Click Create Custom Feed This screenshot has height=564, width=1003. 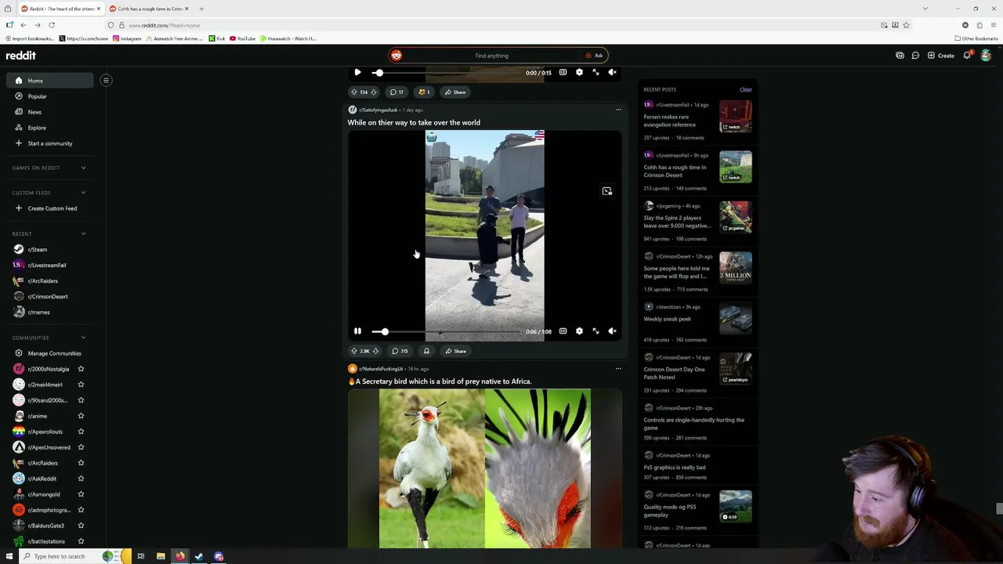[x=50, y=208]
